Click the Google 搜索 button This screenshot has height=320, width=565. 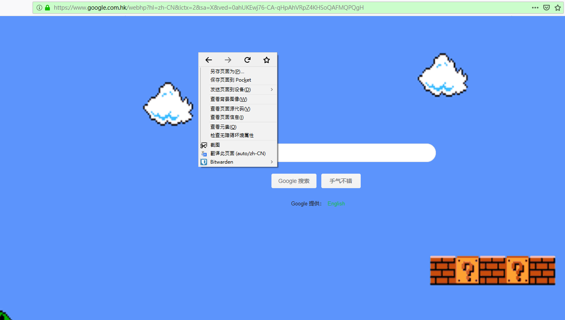294,181
